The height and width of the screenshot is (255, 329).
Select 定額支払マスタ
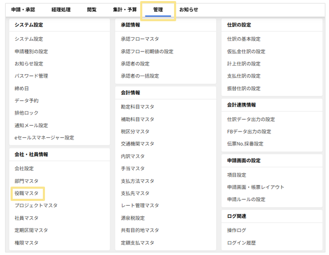coord(138,243)
